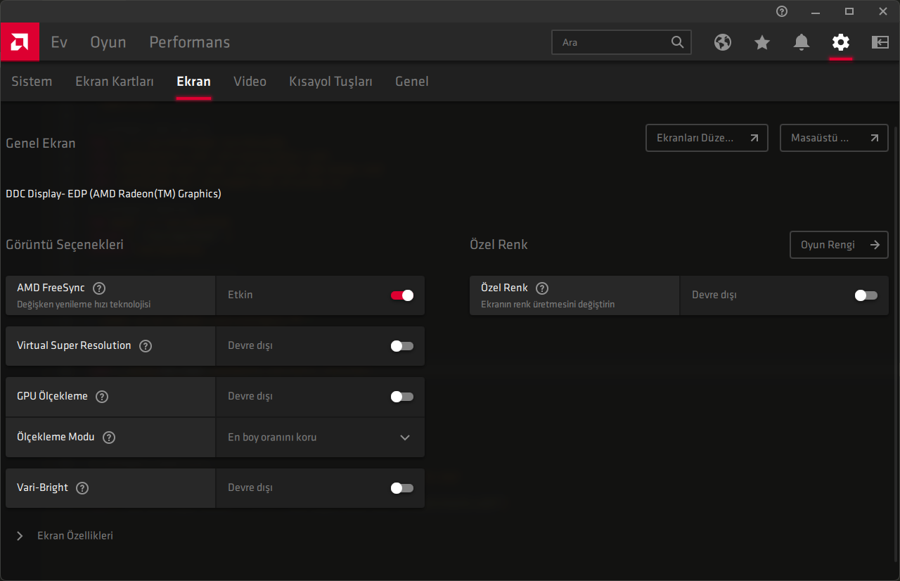Viewport: 900px width, 581px height.
Task: Open the Ekran Kartları tab
Action: tap(115, 82)
